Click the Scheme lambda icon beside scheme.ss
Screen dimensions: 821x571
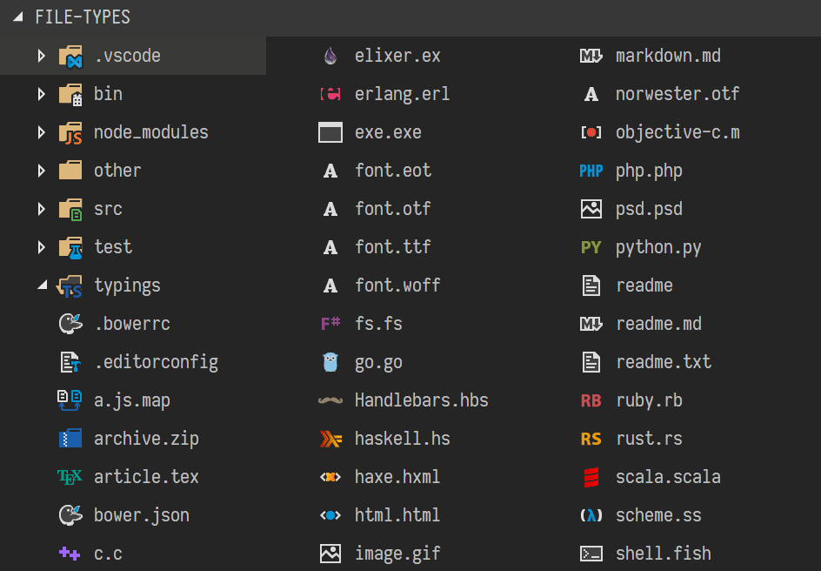point(591,514)
